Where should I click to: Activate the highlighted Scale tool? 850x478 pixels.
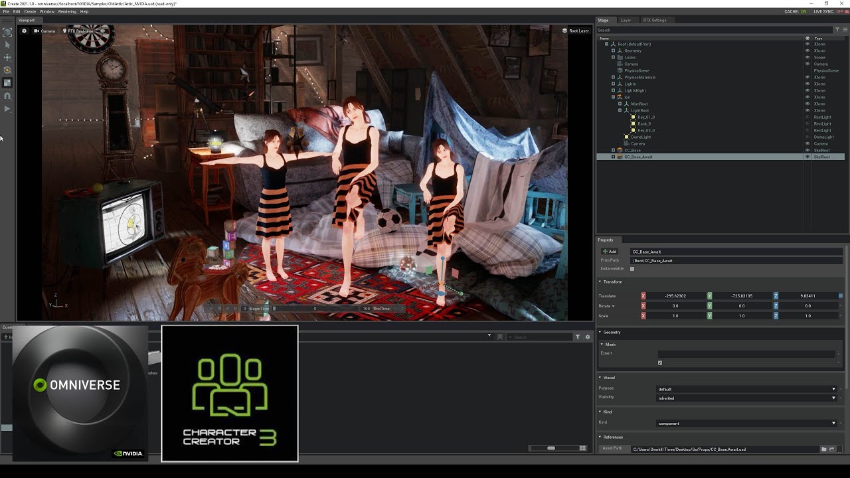pos(7,83)
